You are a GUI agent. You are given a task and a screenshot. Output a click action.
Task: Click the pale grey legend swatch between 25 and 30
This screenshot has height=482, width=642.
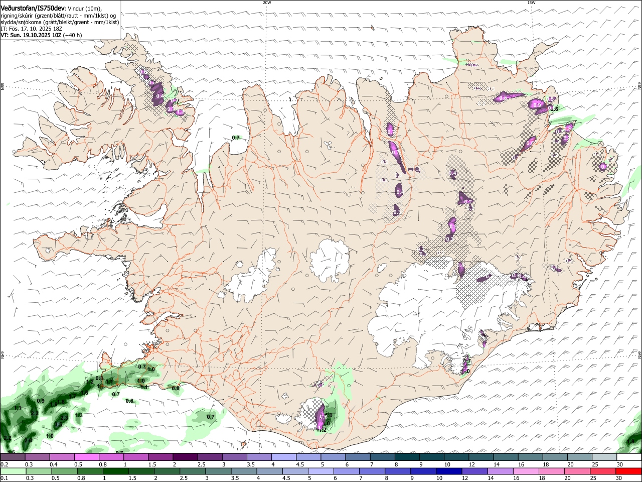(604, 457)
